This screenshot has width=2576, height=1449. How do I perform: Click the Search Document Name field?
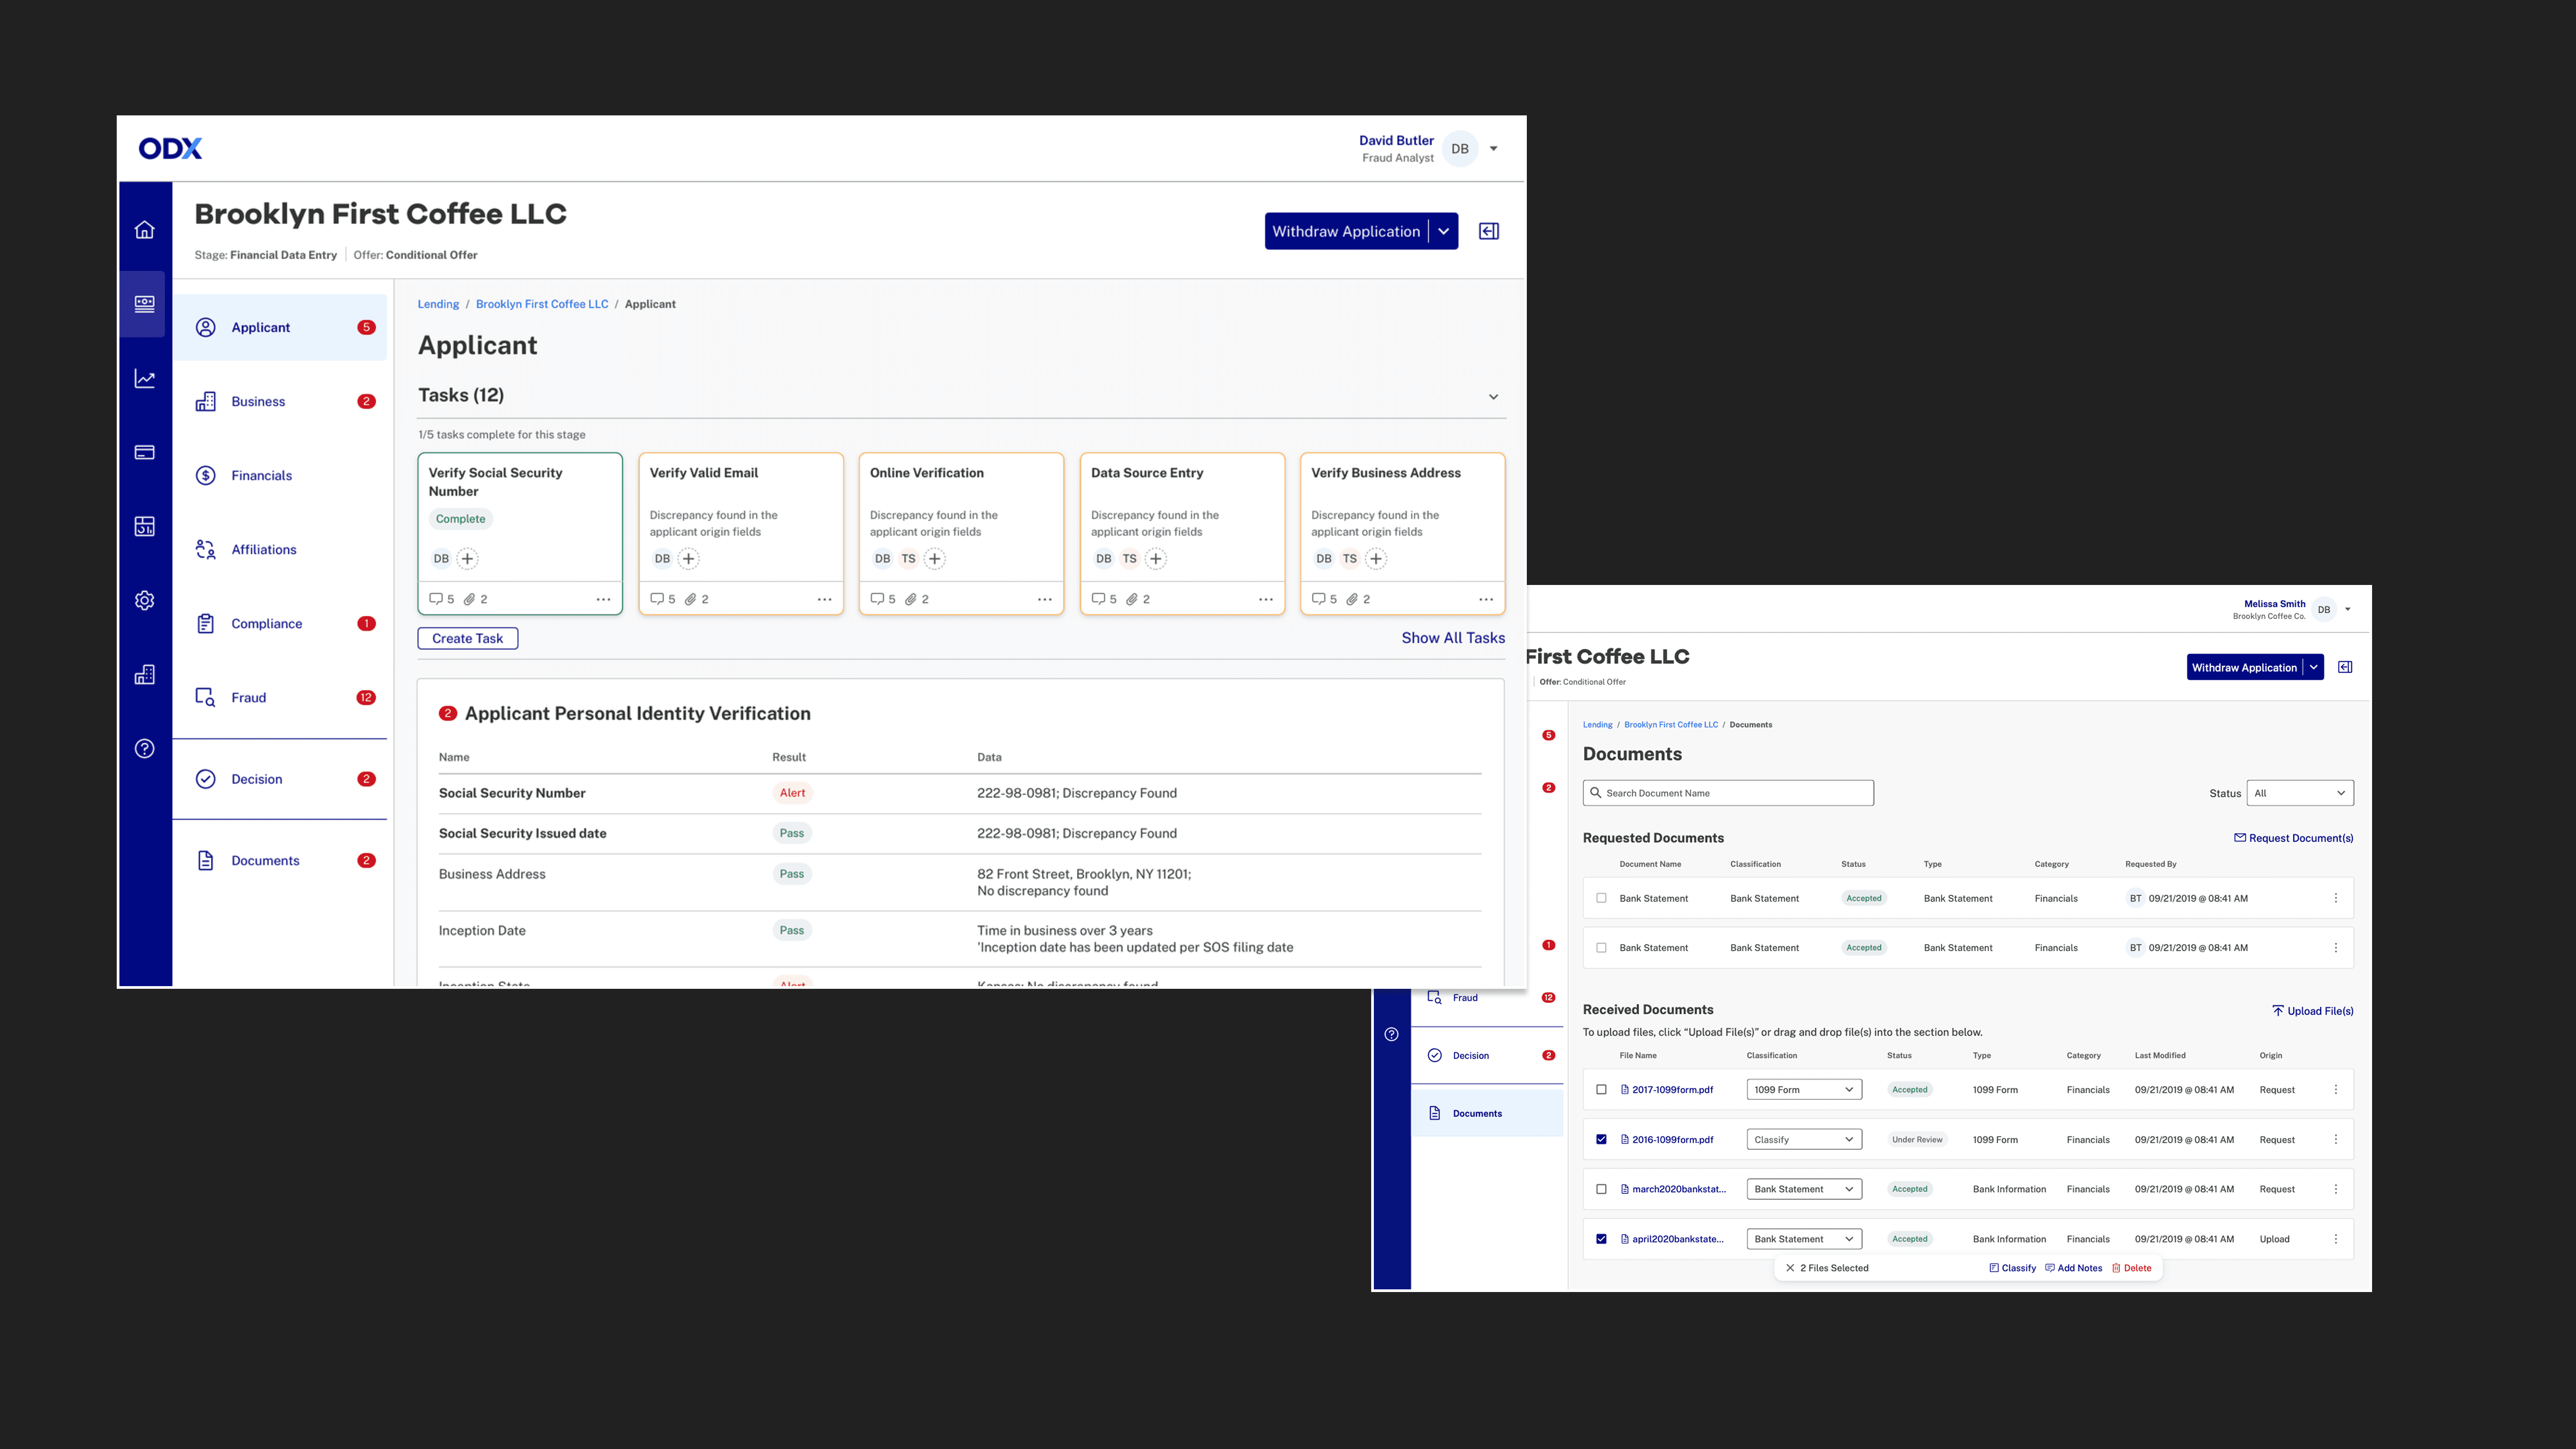coord(1728,793)
